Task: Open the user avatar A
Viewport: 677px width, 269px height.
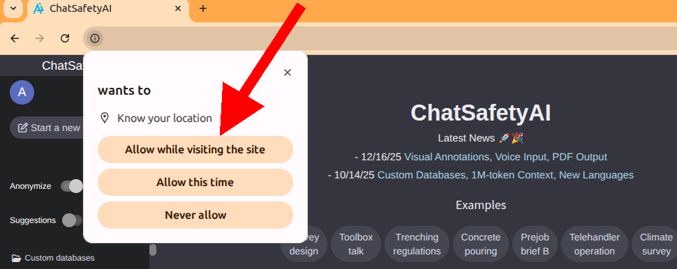Action: pos(22,92)
